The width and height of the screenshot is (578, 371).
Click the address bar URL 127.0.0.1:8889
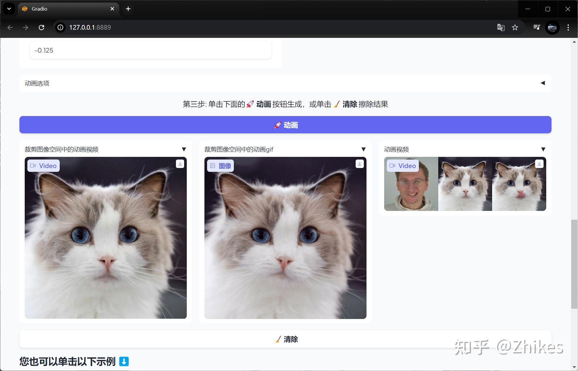(x=90, y=27)
